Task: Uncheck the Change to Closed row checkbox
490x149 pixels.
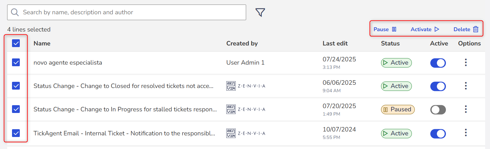Action: point(16,86)
